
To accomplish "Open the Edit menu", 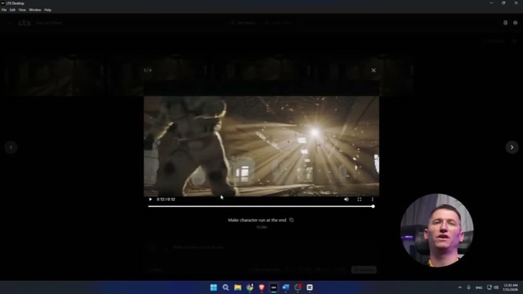I will (x=12, y=10).
